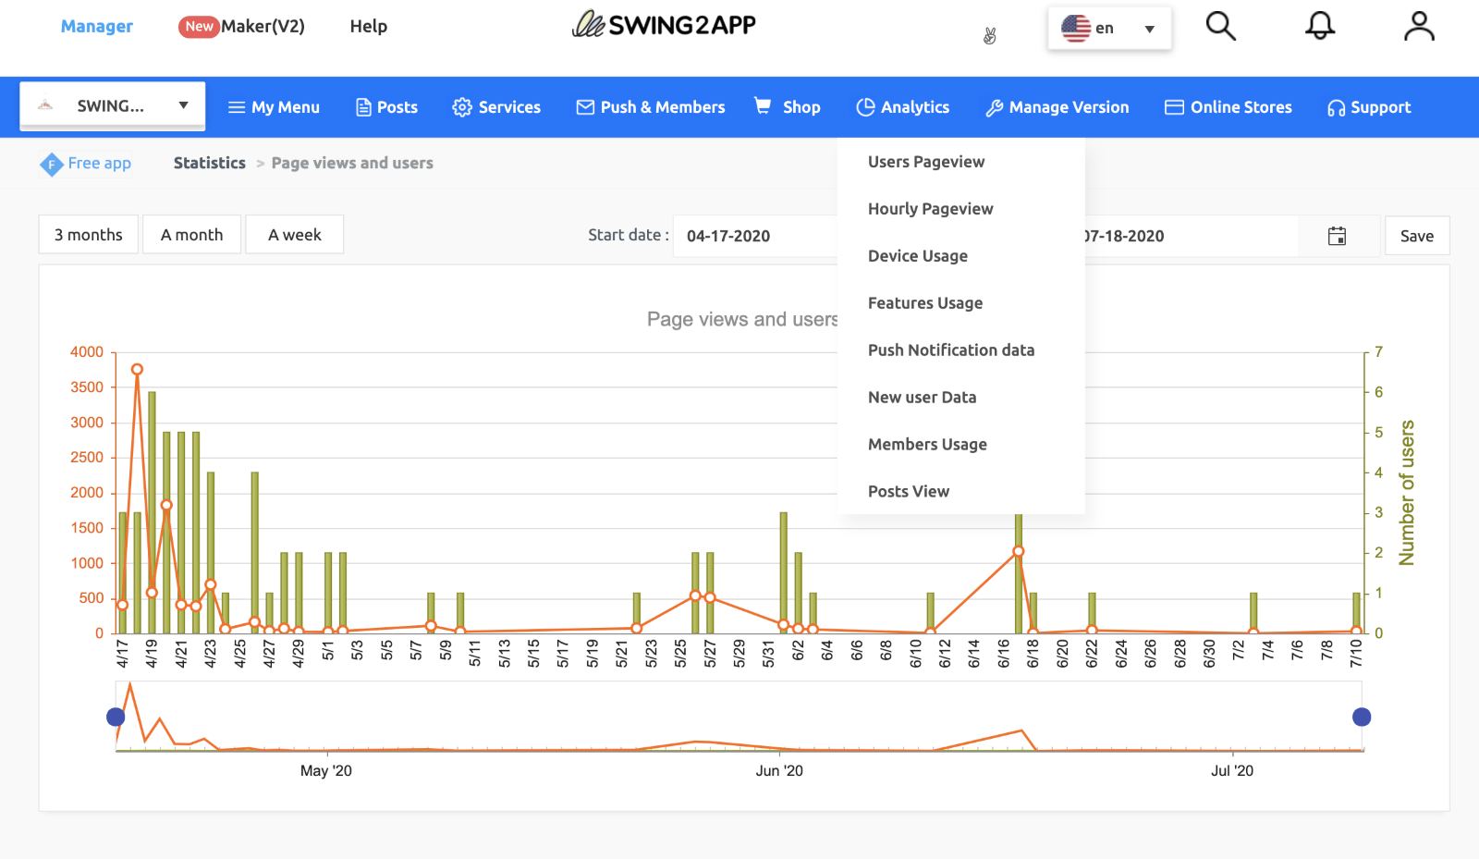
Task: Open the Statistics breadcrumb link
Action: (x=209, y=163)
